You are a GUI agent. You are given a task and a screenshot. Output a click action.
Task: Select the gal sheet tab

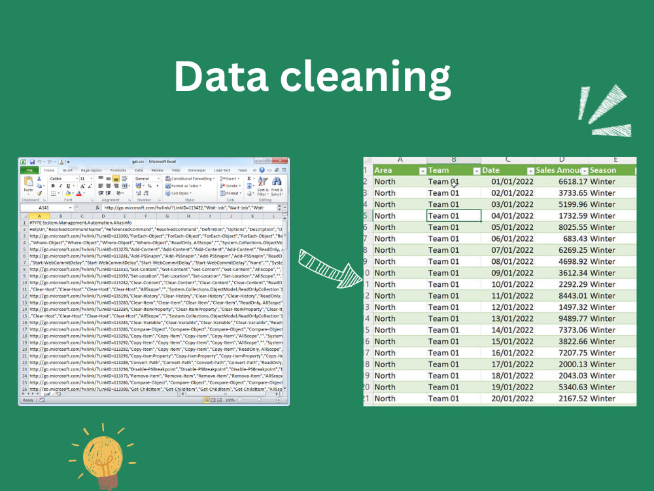[x=47, y=393]
